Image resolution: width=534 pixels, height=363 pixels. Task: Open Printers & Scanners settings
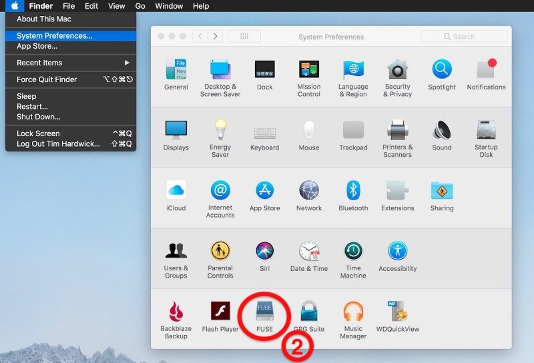tap(397, 130)
